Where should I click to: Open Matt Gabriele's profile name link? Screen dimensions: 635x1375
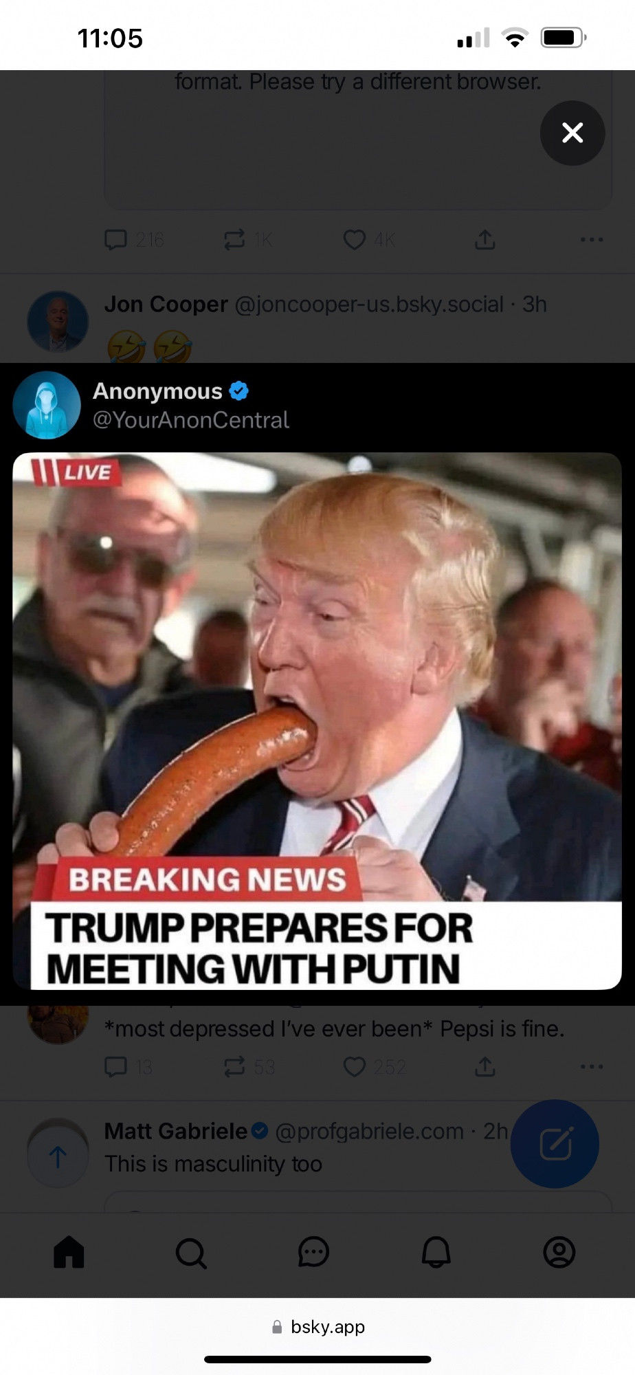(x=175, y=1131)
